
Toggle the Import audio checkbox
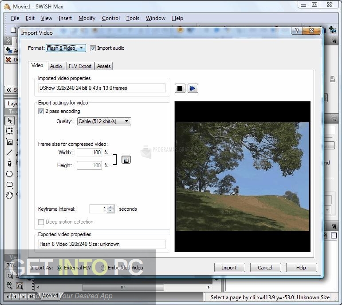pos(93,48)
